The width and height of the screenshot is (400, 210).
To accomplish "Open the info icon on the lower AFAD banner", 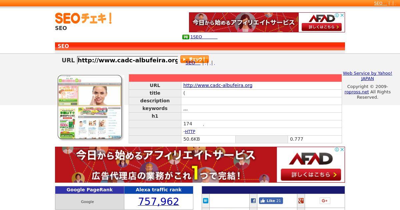I will (x=337, y=150).
